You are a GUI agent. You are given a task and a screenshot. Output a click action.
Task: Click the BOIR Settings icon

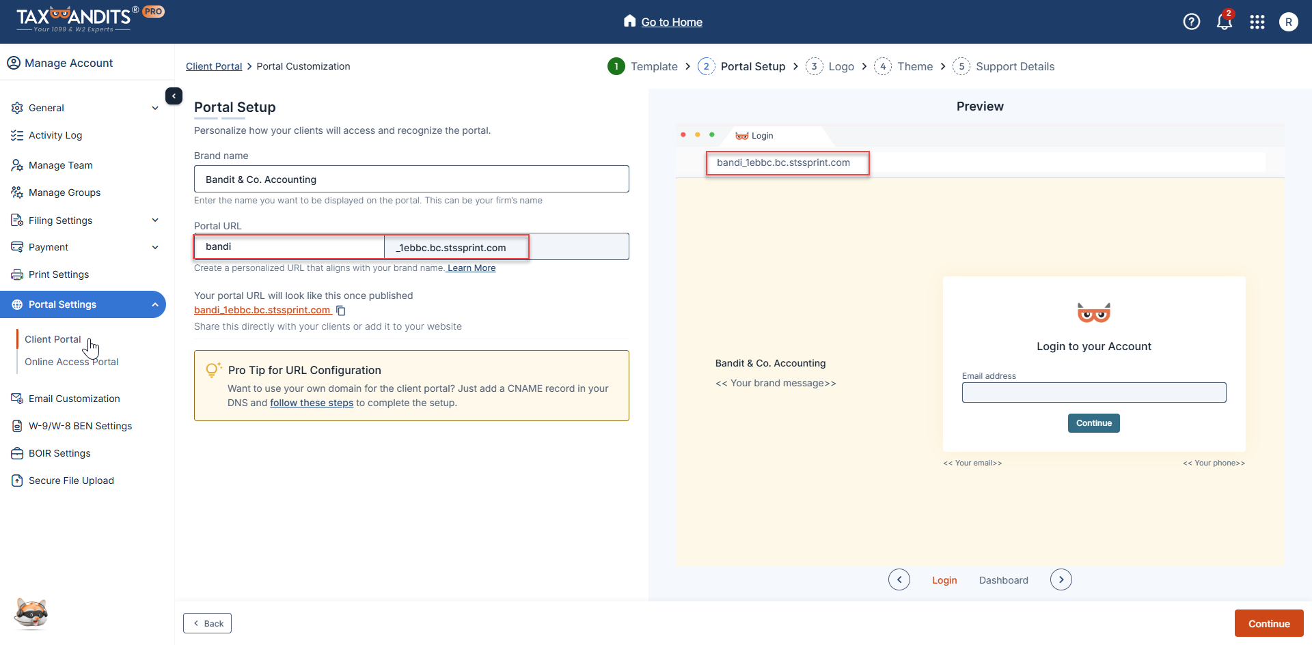(x=17, y=453)
